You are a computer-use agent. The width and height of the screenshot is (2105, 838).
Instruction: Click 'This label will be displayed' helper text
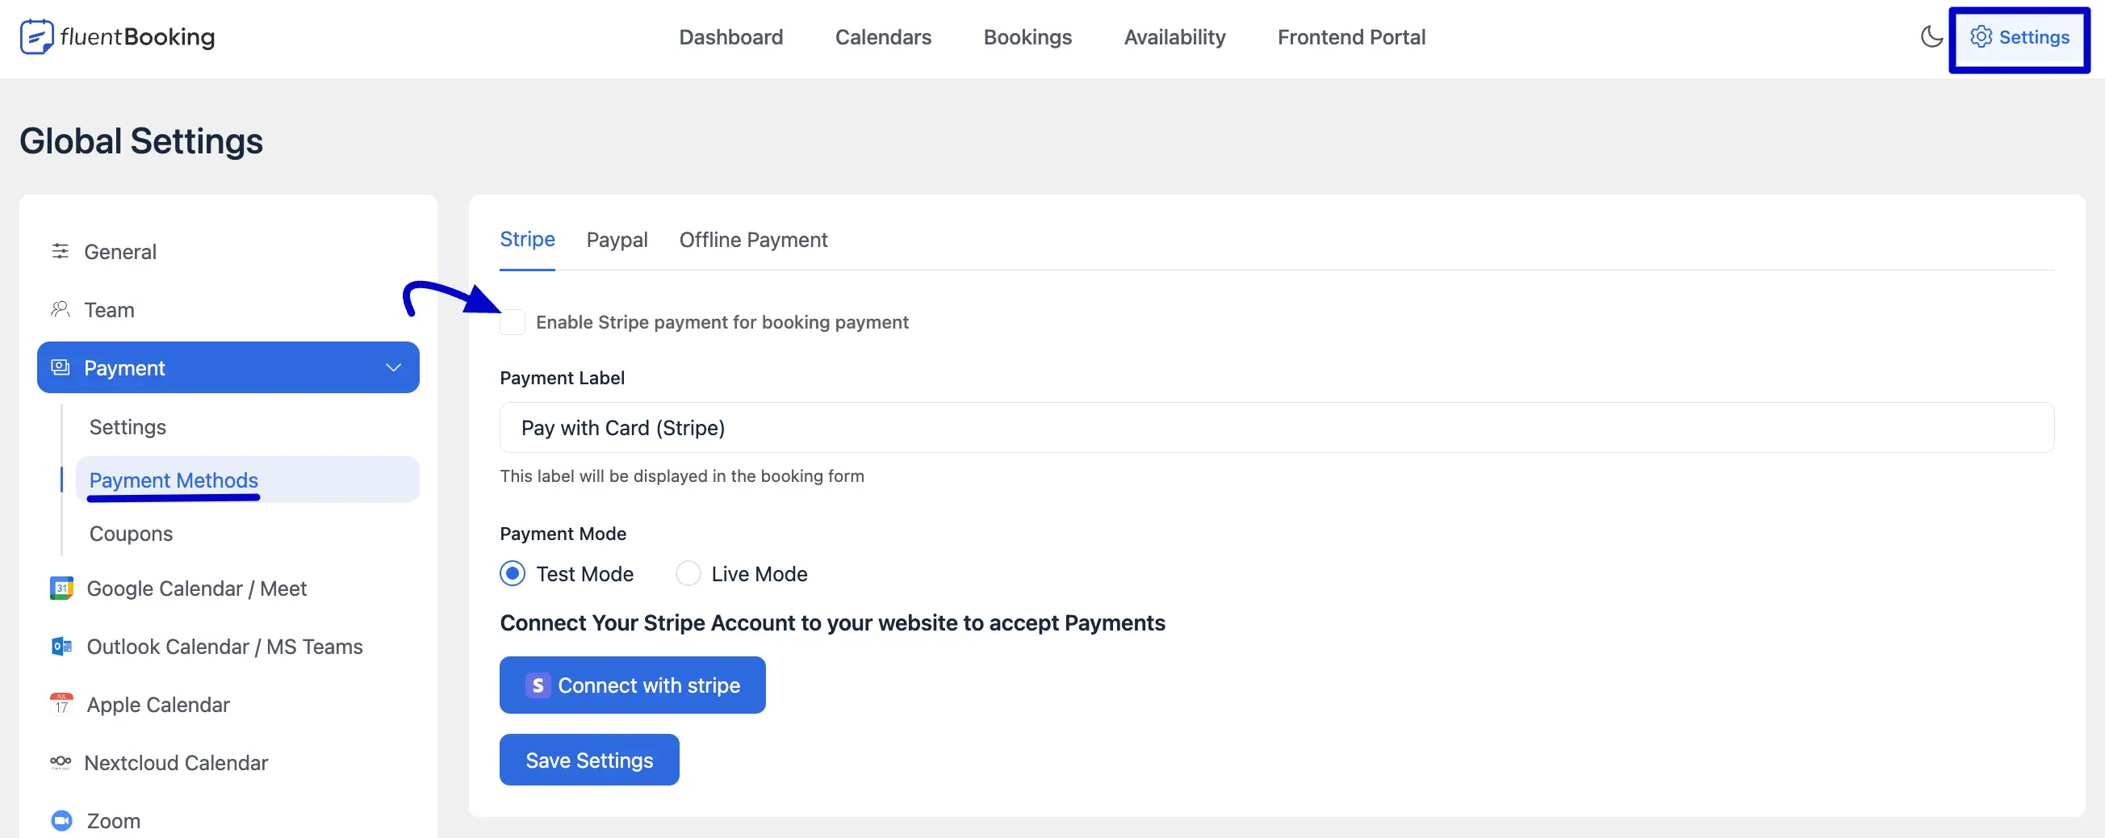coord(681,476)
